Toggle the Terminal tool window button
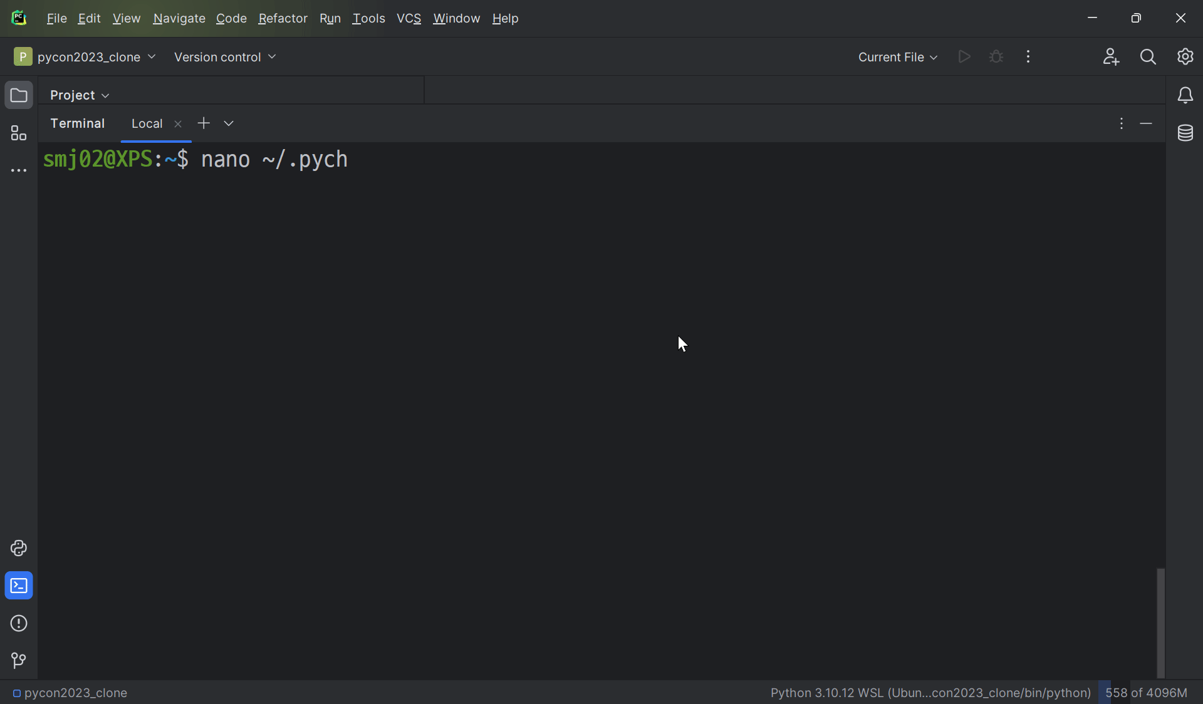 (x=19, y=586)
